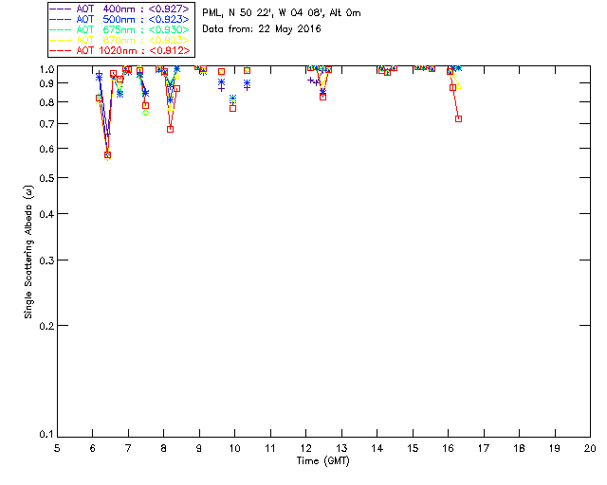
Task: Click the AOT 400nm legend entry
Action: pos(120,9)
